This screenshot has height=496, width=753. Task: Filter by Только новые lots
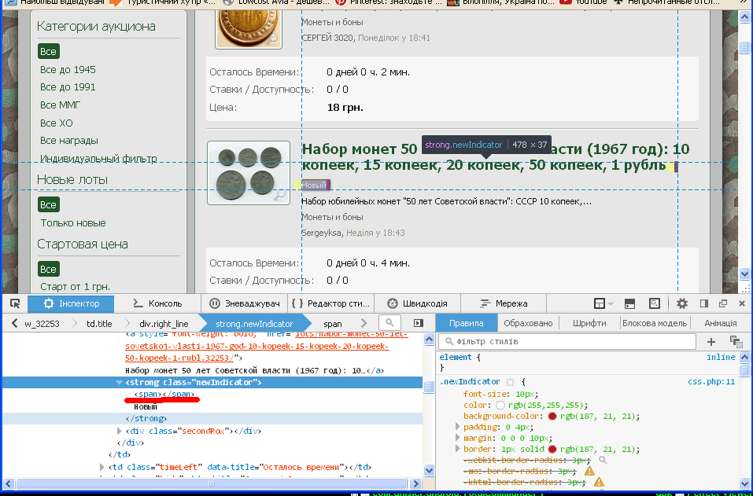point(73,223)
